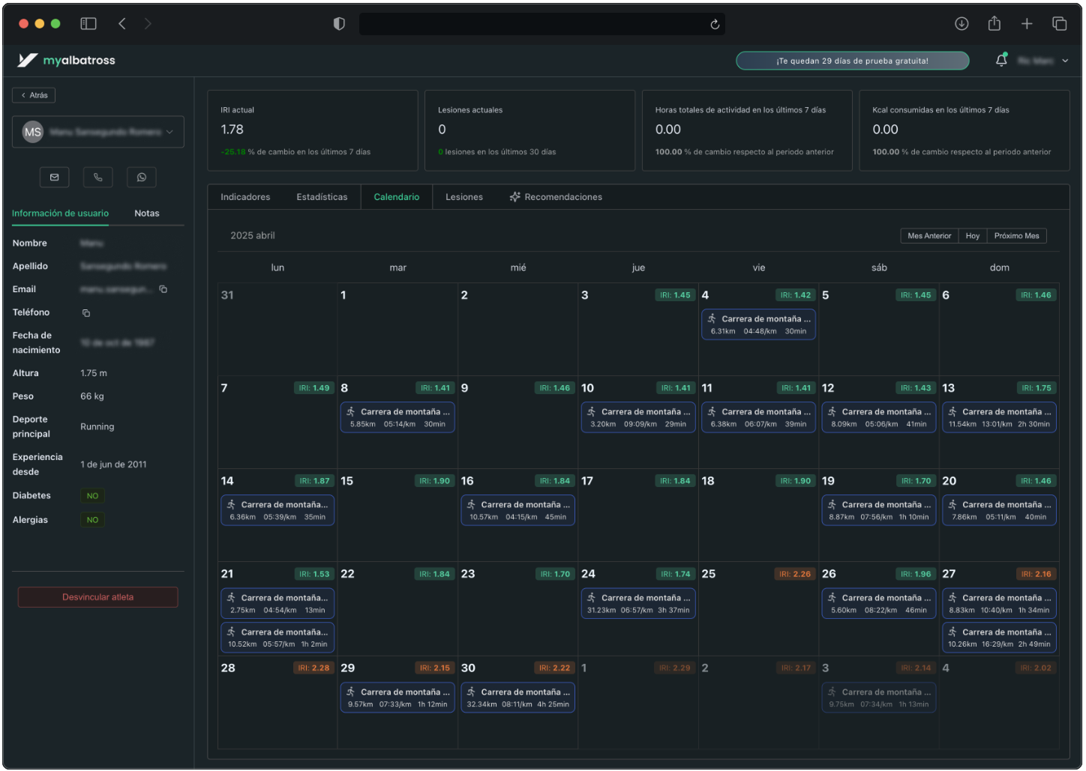Click the myalbatross logo
The image size is (1086, 771).
tap(67, 61)
